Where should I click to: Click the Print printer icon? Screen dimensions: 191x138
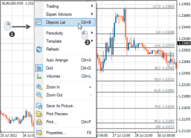pos(39,122)
